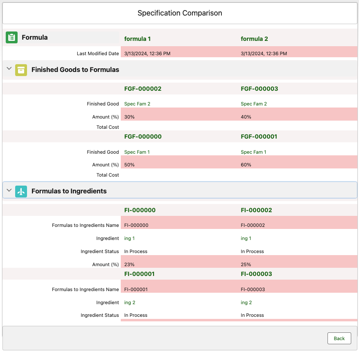The image size is (359, 352).
Task: Open the FI-000002 header link
Action: pos(256,210)
